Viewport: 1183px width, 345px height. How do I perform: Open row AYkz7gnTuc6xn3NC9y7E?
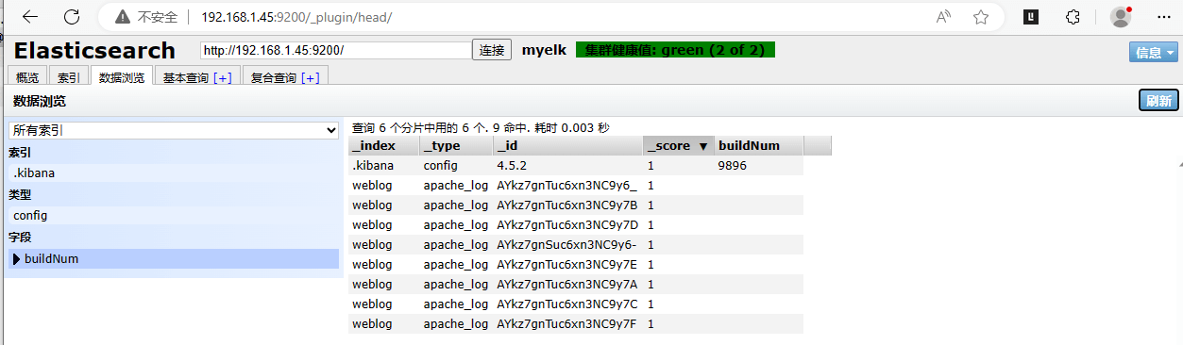point(575,264)
